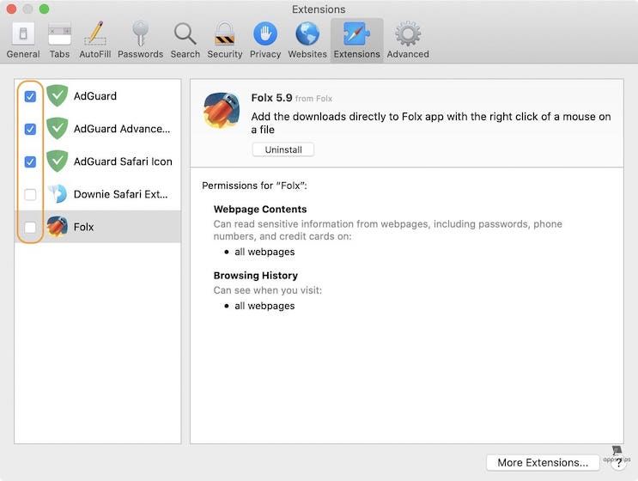Click the Uninstall button for Folx
The image size is (638, 481).
click(x=283, y=149)
